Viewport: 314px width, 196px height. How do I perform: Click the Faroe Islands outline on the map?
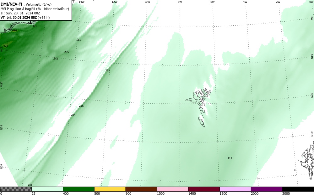tap(199, 107)
